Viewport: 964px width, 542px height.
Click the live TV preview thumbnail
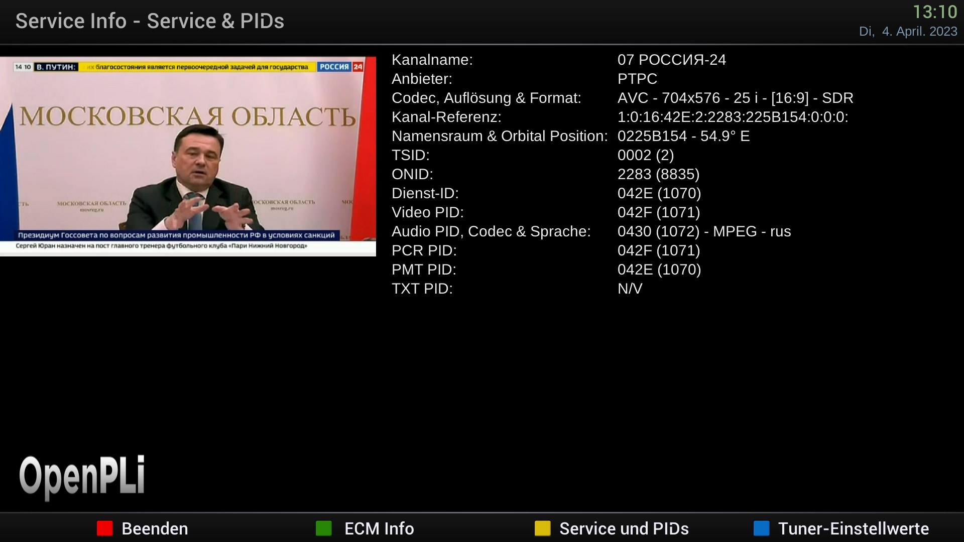click(x=188, y=156)
